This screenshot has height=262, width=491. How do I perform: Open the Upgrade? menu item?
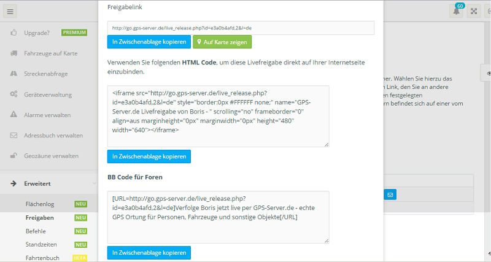click(x=37, y=33)
